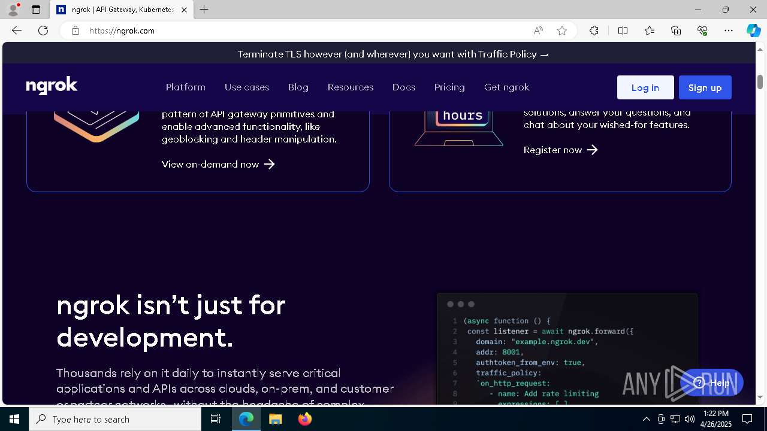
Task: Click the ngrok logo
Action: tap(52, 86)
